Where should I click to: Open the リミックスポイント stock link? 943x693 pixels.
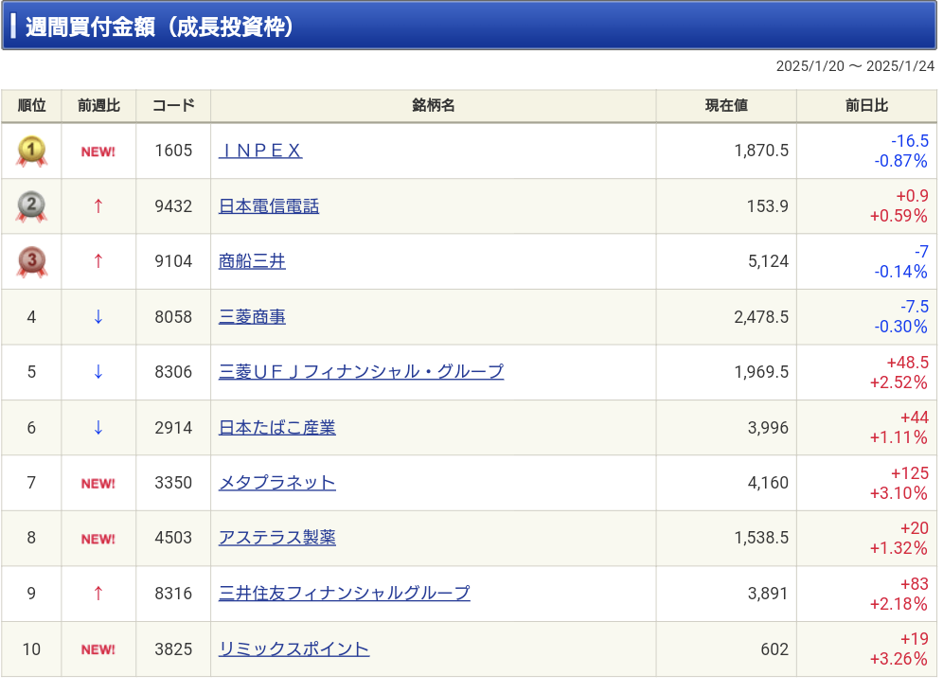pyautogui.click(x=294, y=649)
